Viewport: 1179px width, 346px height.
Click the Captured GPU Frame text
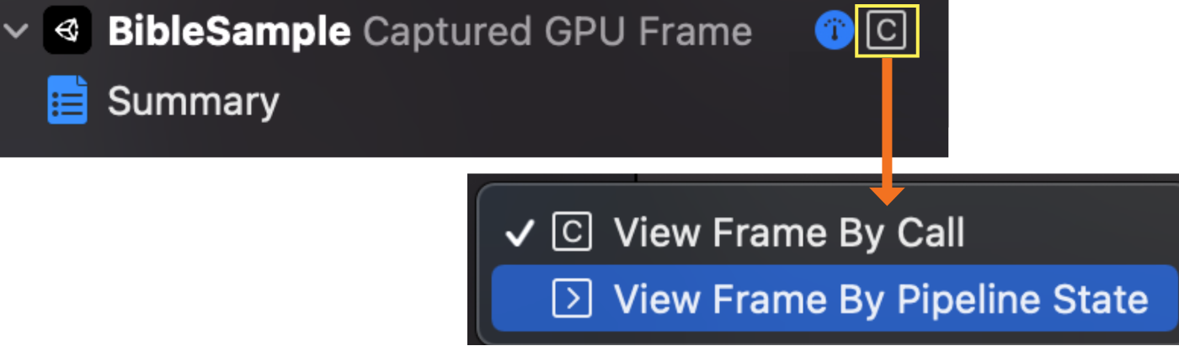point(557,32)
